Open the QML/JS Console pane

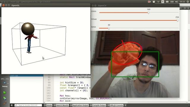point(115,105)
